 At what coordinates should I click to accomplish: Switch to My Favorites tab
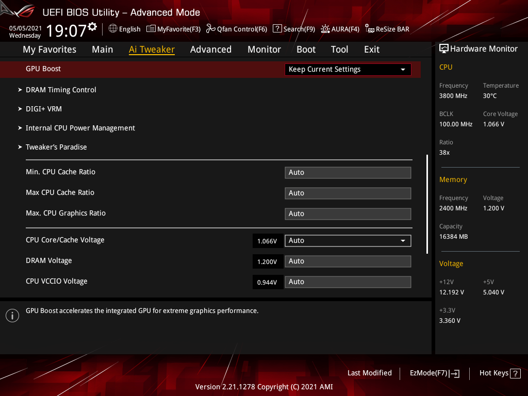[49, 49]
